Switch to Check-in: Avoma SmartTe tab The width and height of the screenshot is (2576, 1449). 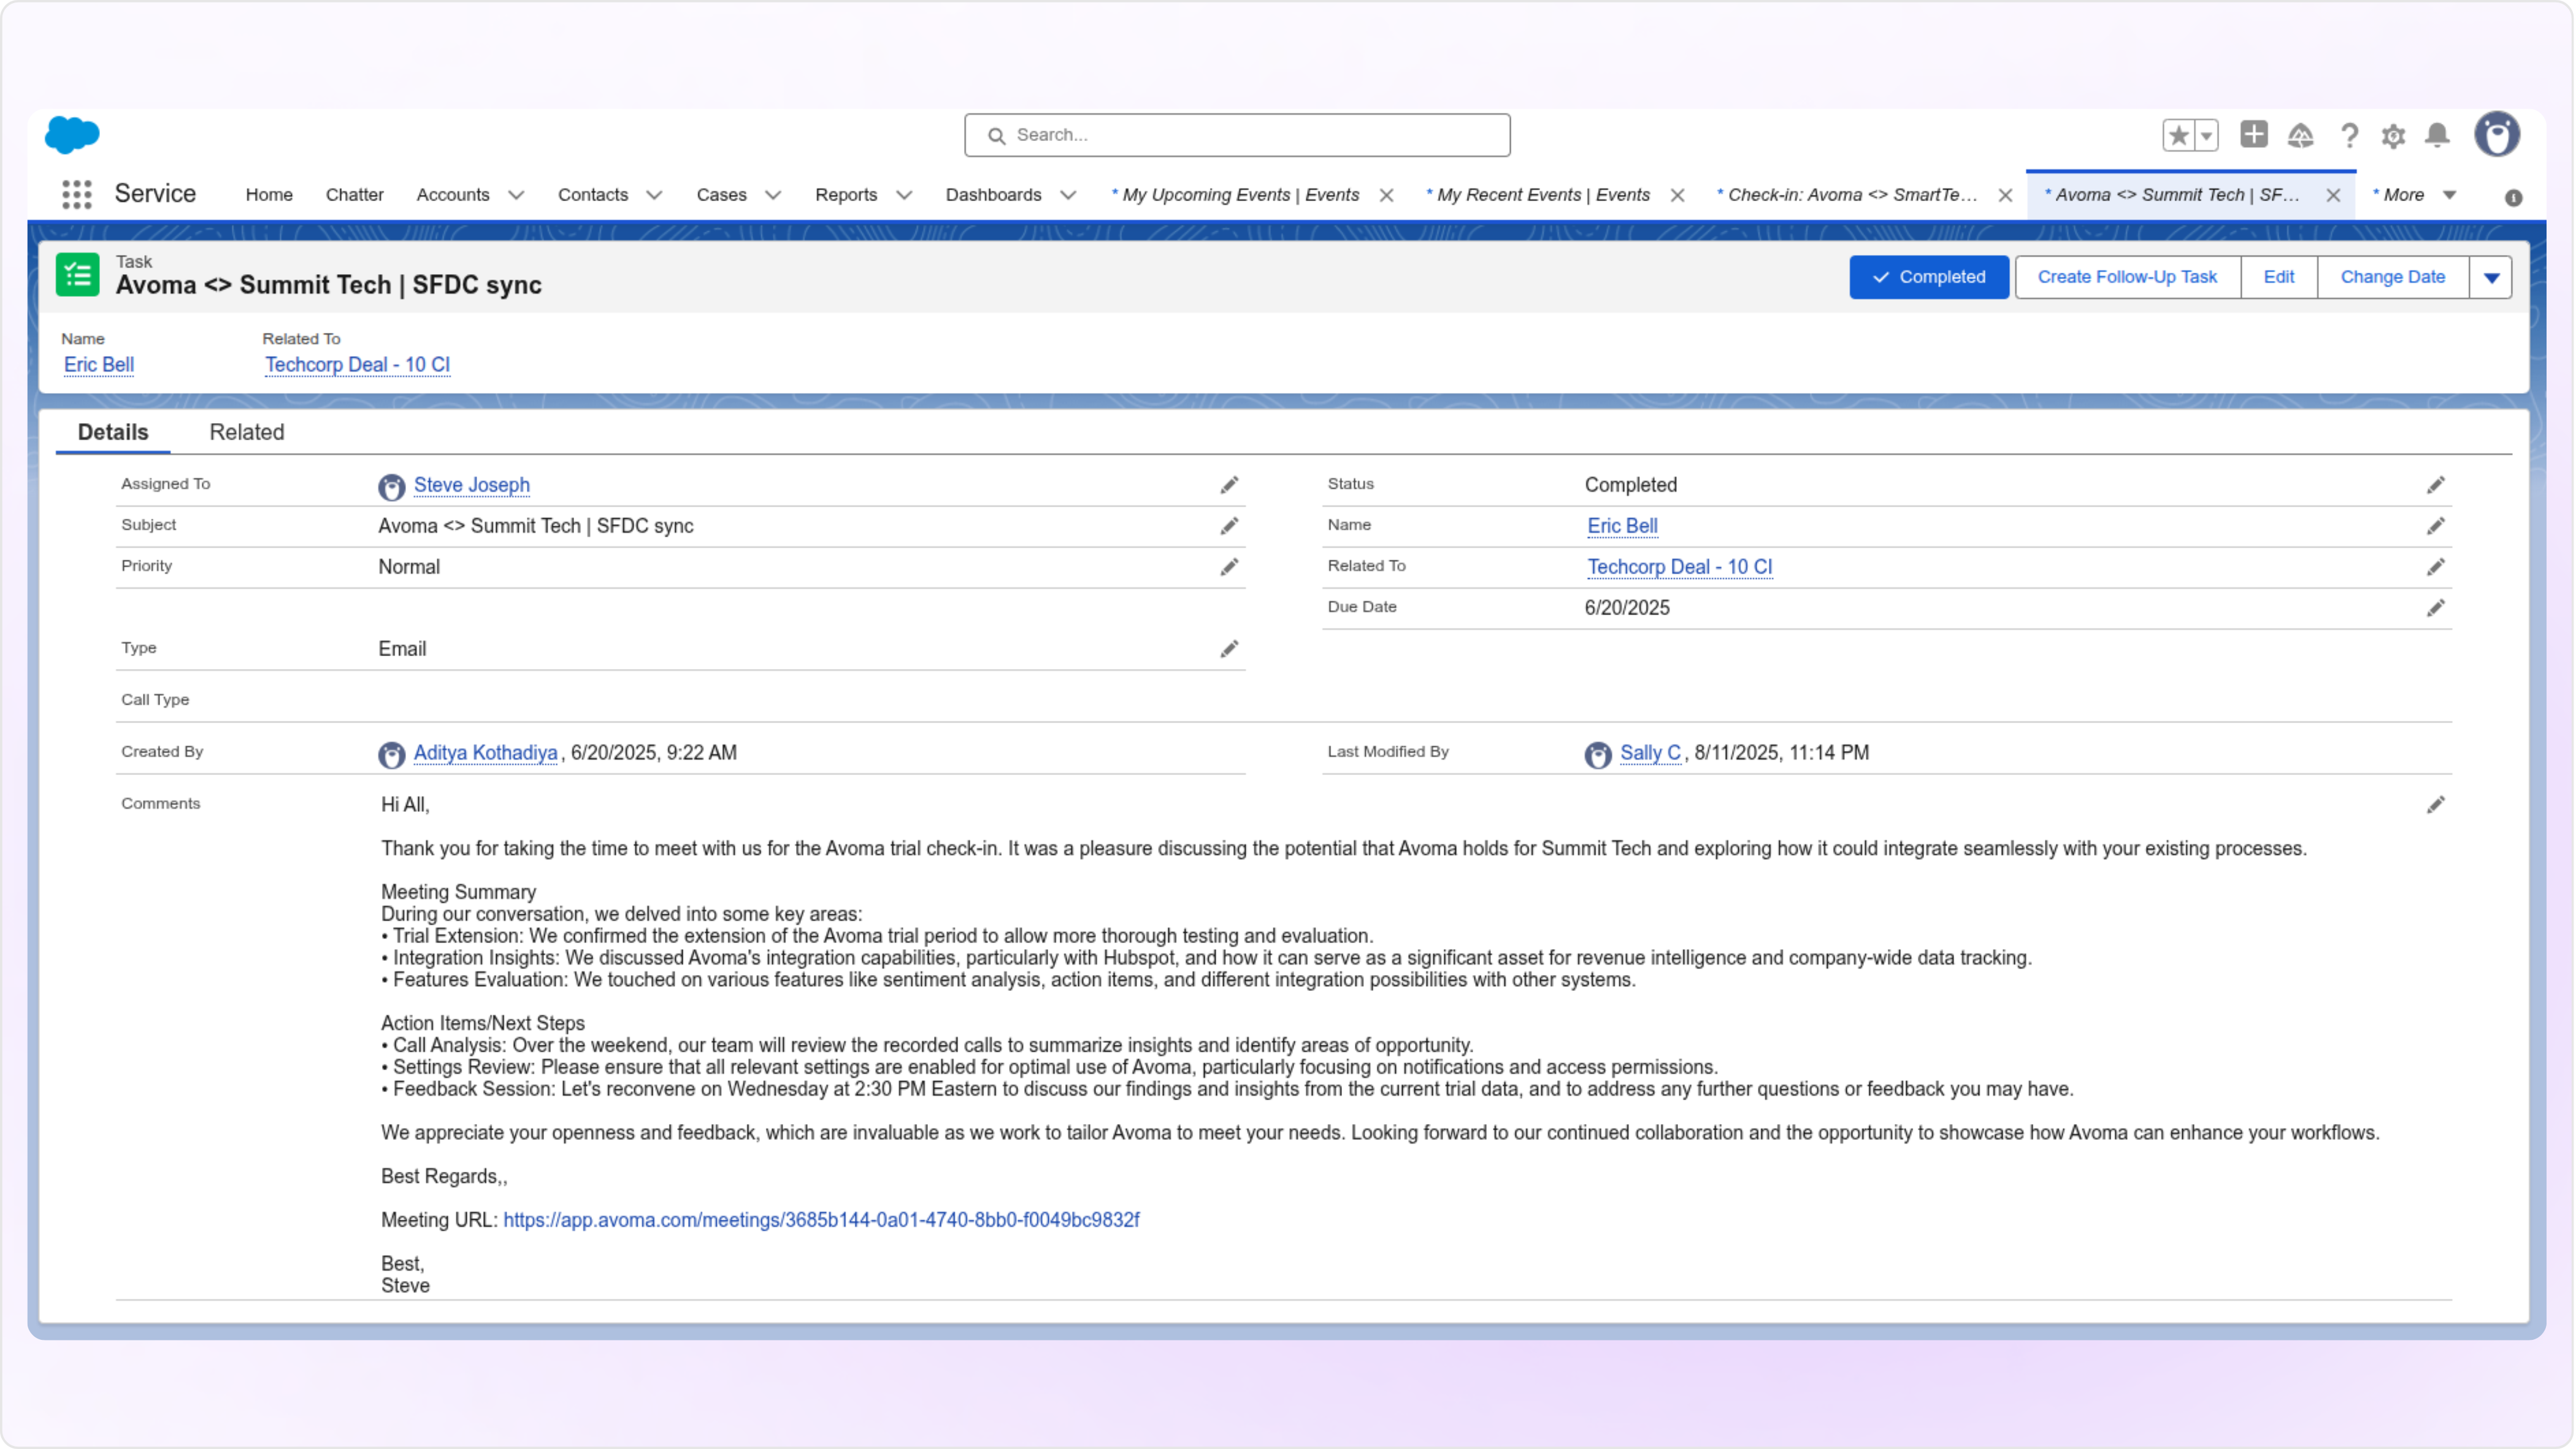1847,195
